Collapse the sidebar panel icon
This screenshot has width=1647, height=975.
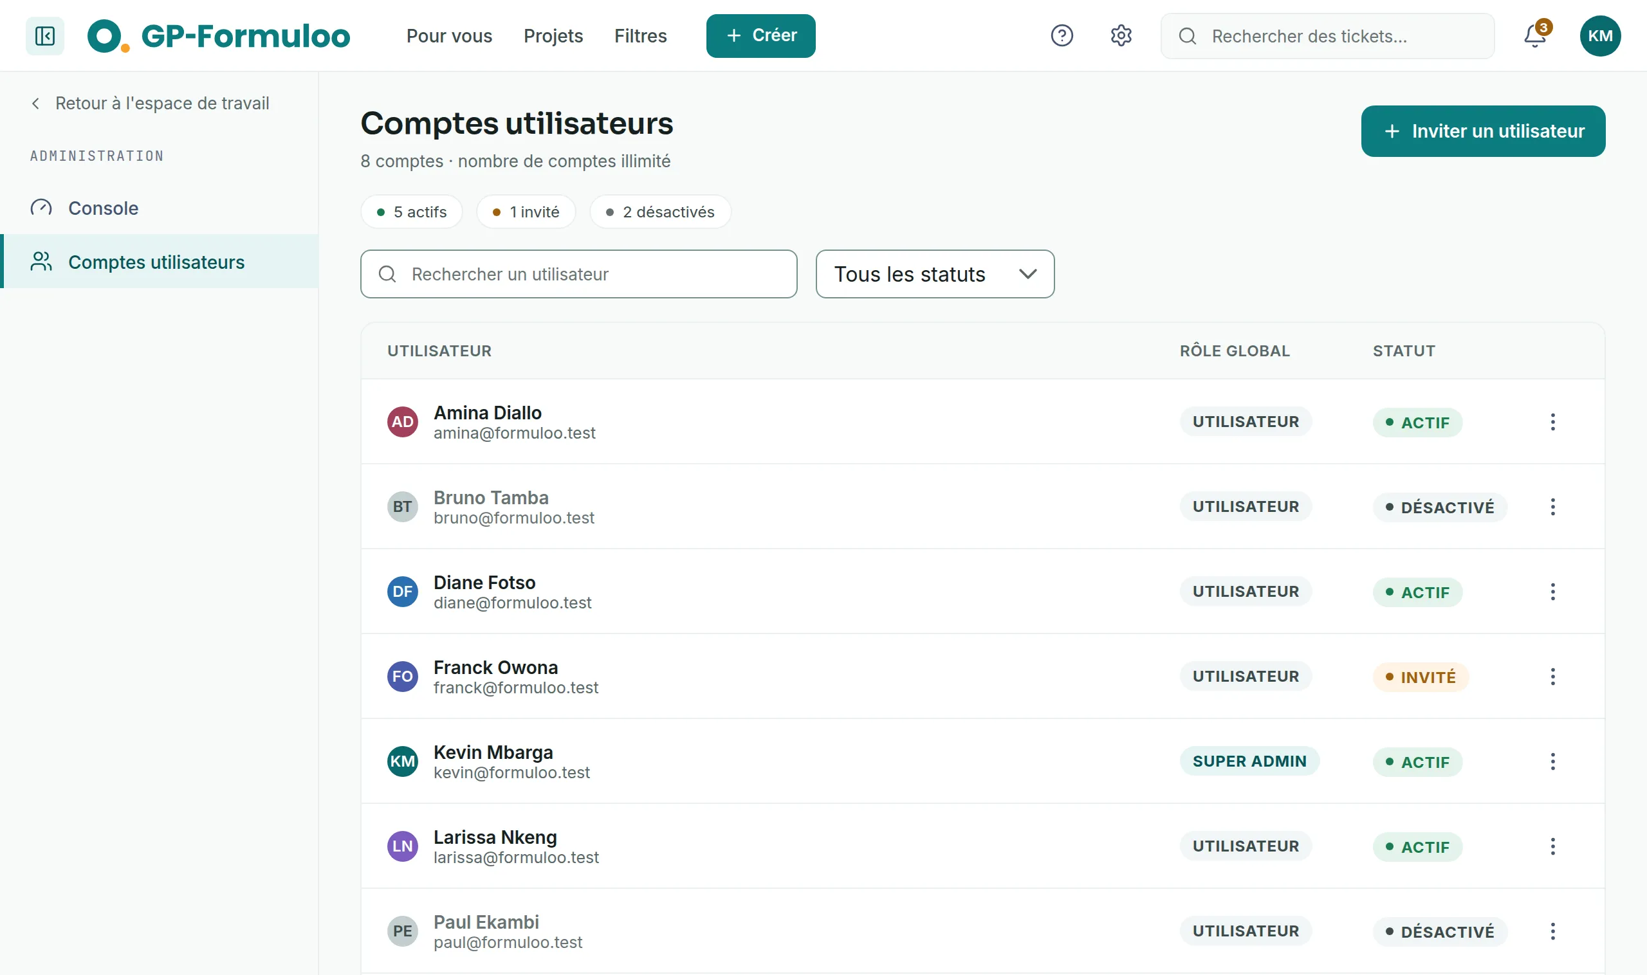tap(44, 35)
